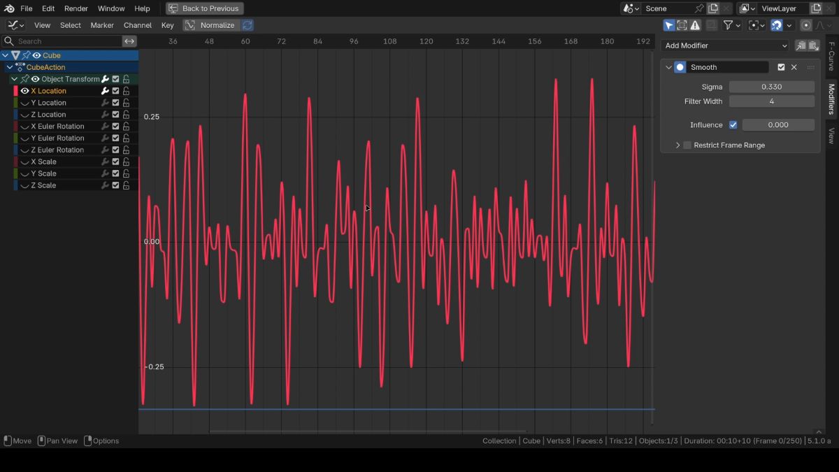The image size is (839, 472).
Task: Open the Add Modifier dropdown
Action: click(725, 45)
